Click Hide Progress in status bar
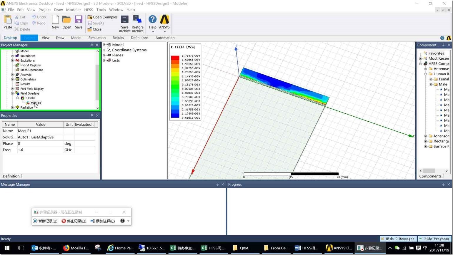 click(x=434, y=239)
